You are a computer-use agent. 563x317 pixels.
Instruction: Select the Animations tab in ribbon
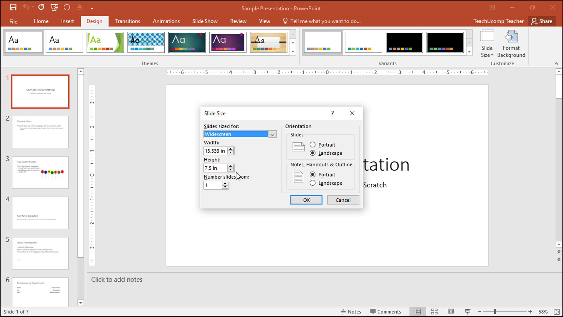(166, 21)
